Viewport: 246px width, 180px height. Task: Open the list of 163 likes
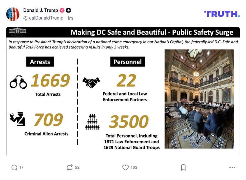134,167
